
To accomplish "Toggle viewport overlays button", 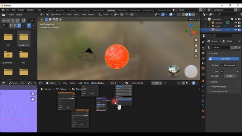I will click(x=171, y=15).
